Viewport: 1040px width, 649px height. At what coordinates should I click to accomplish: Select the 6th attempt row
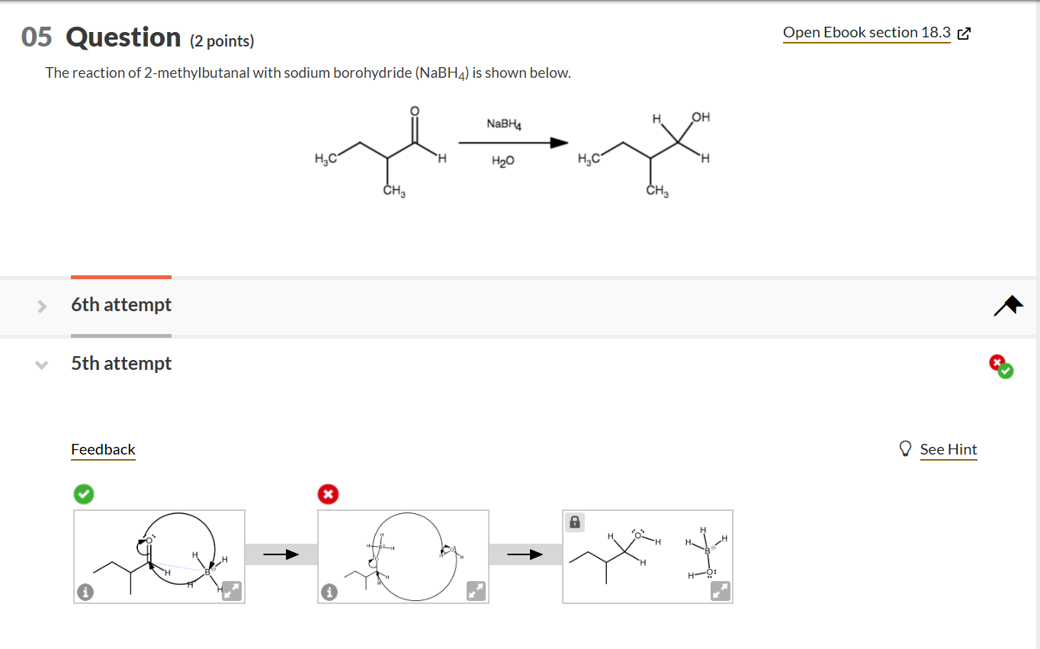pos(121,304)
